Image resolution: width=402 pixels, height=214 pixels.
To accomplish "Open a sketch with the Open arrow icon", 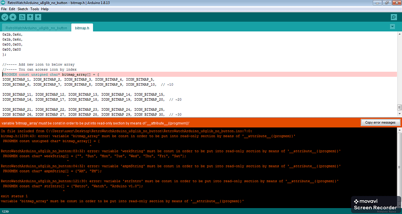I will (30, 17).
